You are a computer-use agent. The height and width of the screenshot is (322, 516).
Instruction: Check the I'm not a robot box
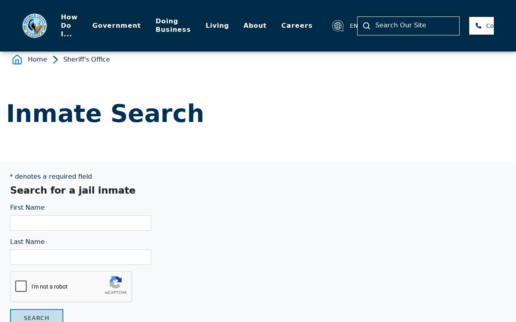click(x=21, y=286)
